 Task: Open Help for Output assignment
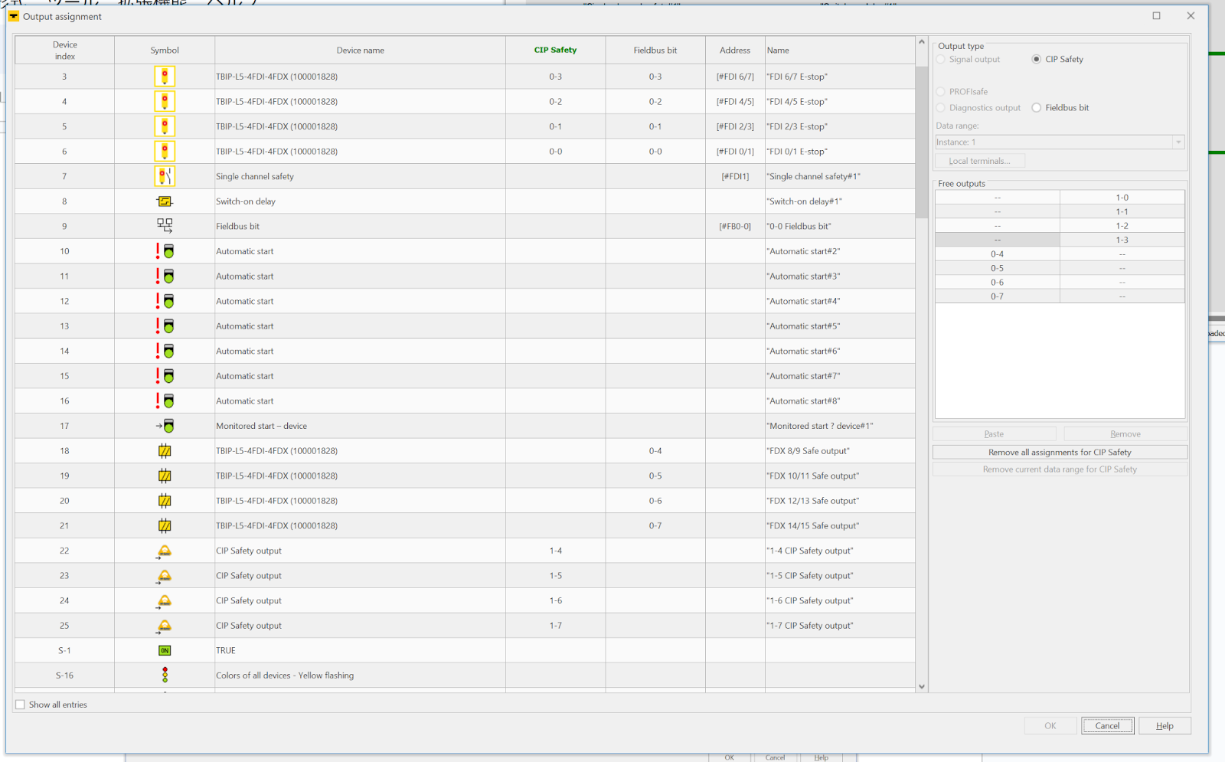click(x=1165, y=726)
